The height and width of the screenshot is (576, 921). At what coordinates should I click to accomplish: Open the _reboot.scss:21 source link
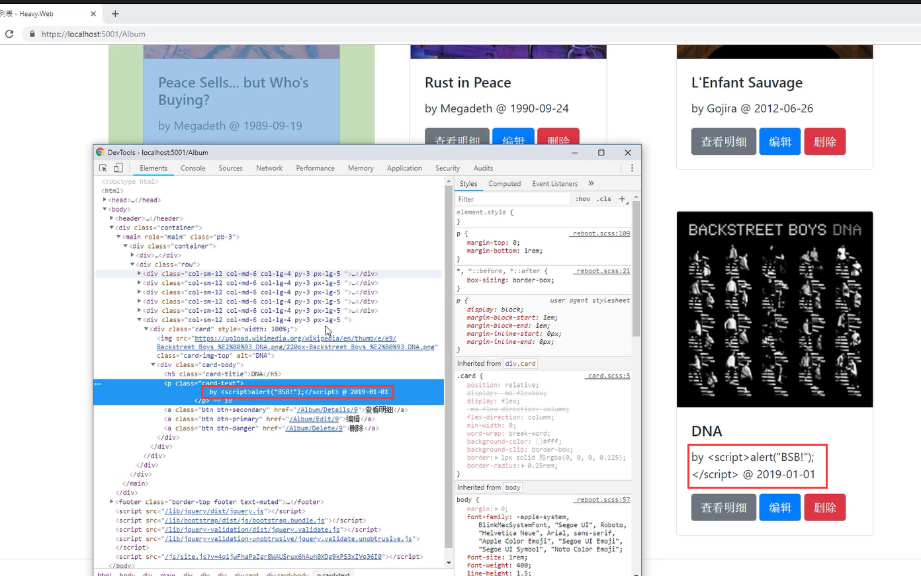(x=602, y=270)
